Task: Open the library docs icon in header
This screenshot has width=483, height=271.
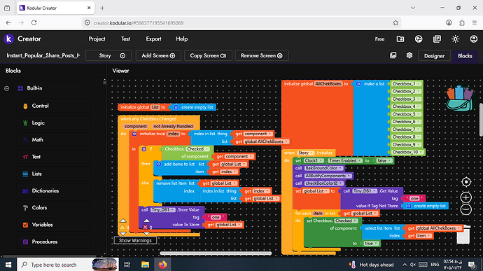Action: click(437, 39)
